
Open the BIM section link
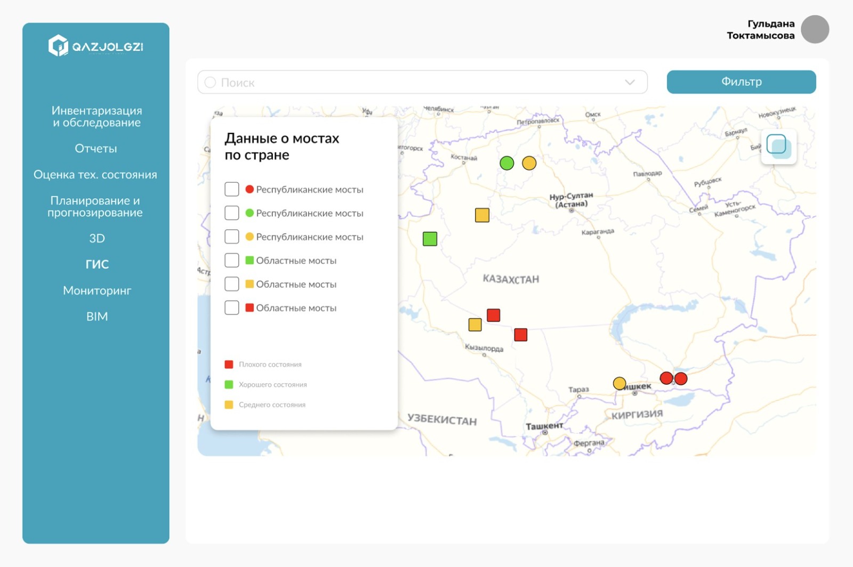pos(97,317)
